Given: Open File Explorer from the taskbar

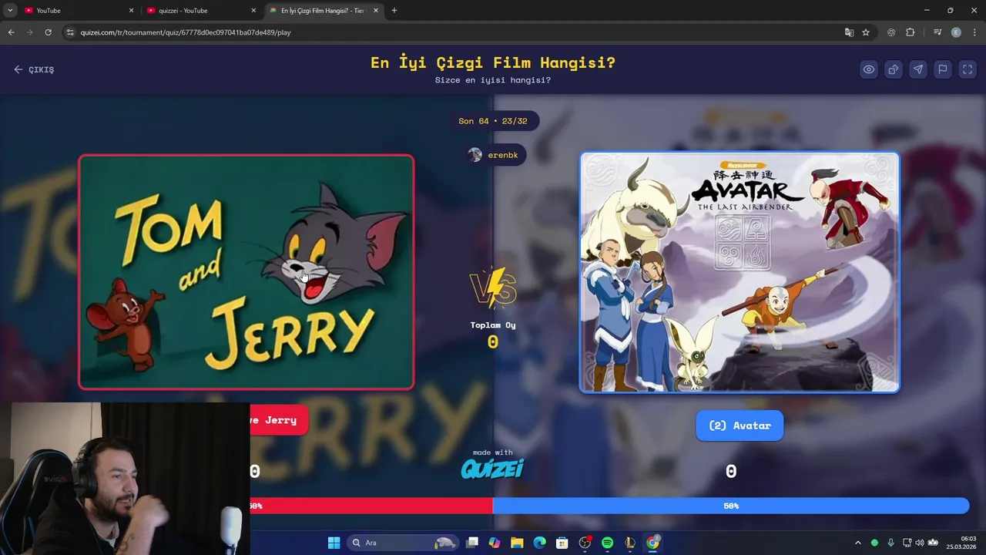Looking at the screenshot, I should pyautogui.click(x=517, y=543).
